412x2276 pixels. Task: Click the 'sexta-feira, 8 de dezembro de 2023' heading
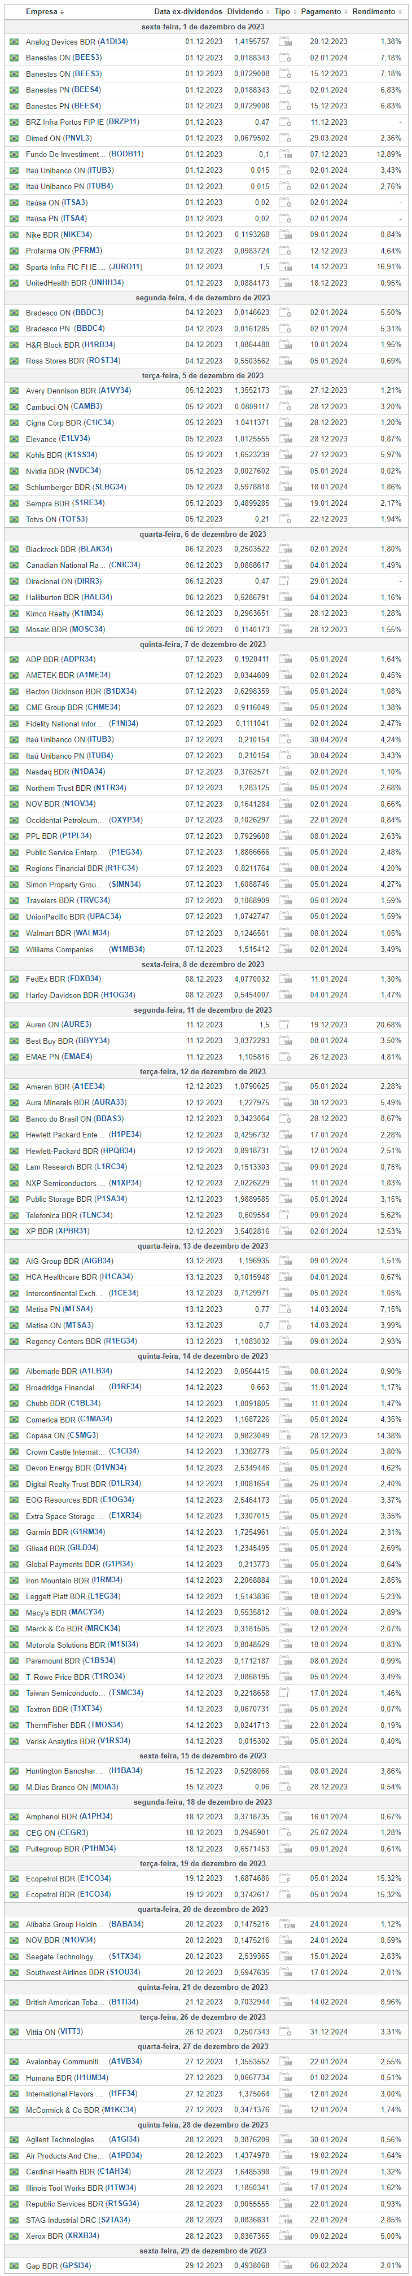click(x=203, y=964)
